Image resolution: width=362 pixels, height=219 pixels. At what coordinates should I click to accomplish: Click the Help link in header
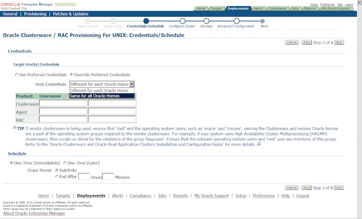point(340,4)
